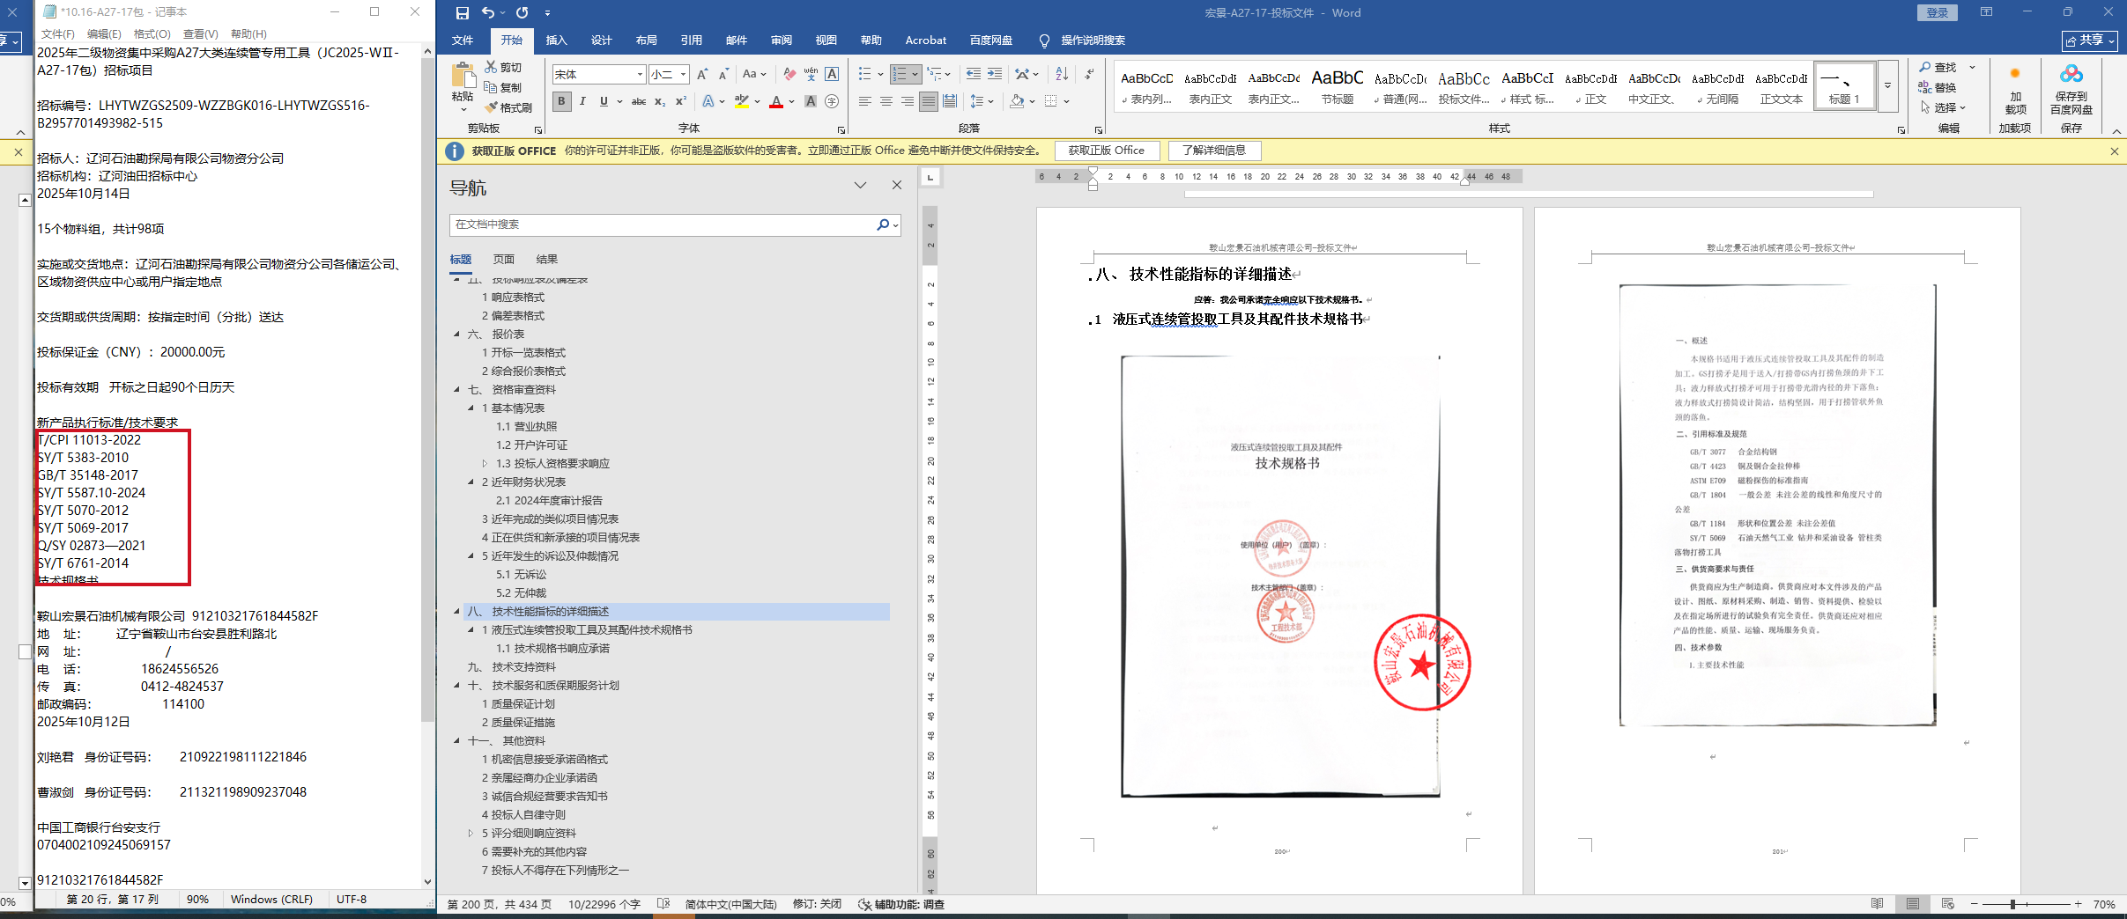The height and width of the screenshot is (919, 2127).
Task: Click the red font color button
Action: point(776,102)
